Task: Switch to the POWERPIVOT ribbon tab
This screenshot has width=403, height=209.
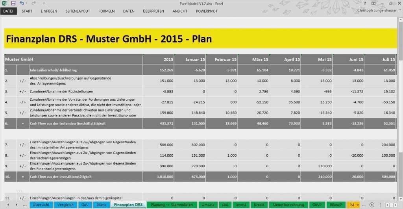Action: coord(207,11)
